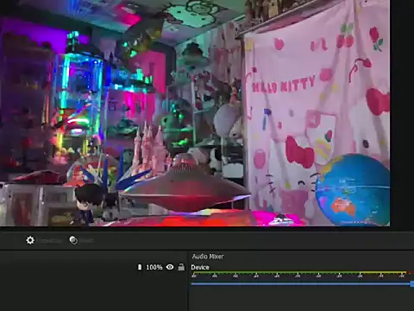Click the Hello Kitty banner text in the preview
The image size is (414, 311).
284,85
